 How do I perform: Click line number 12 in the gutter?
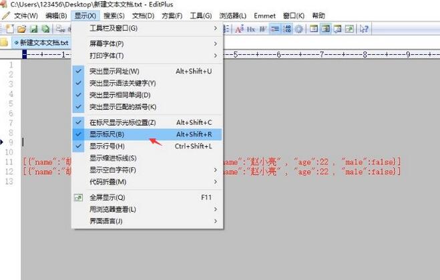point(9,172)
